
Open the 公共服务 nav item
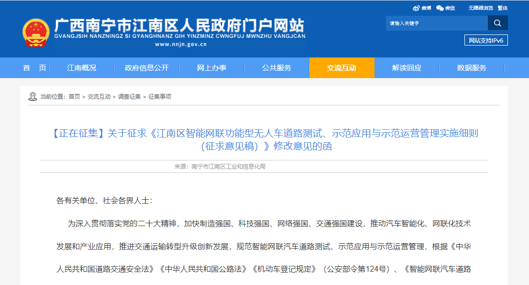(276, 68)
